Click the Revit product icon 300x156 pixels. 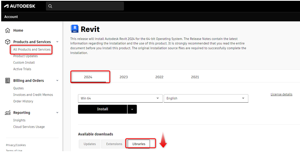[75, 29]
